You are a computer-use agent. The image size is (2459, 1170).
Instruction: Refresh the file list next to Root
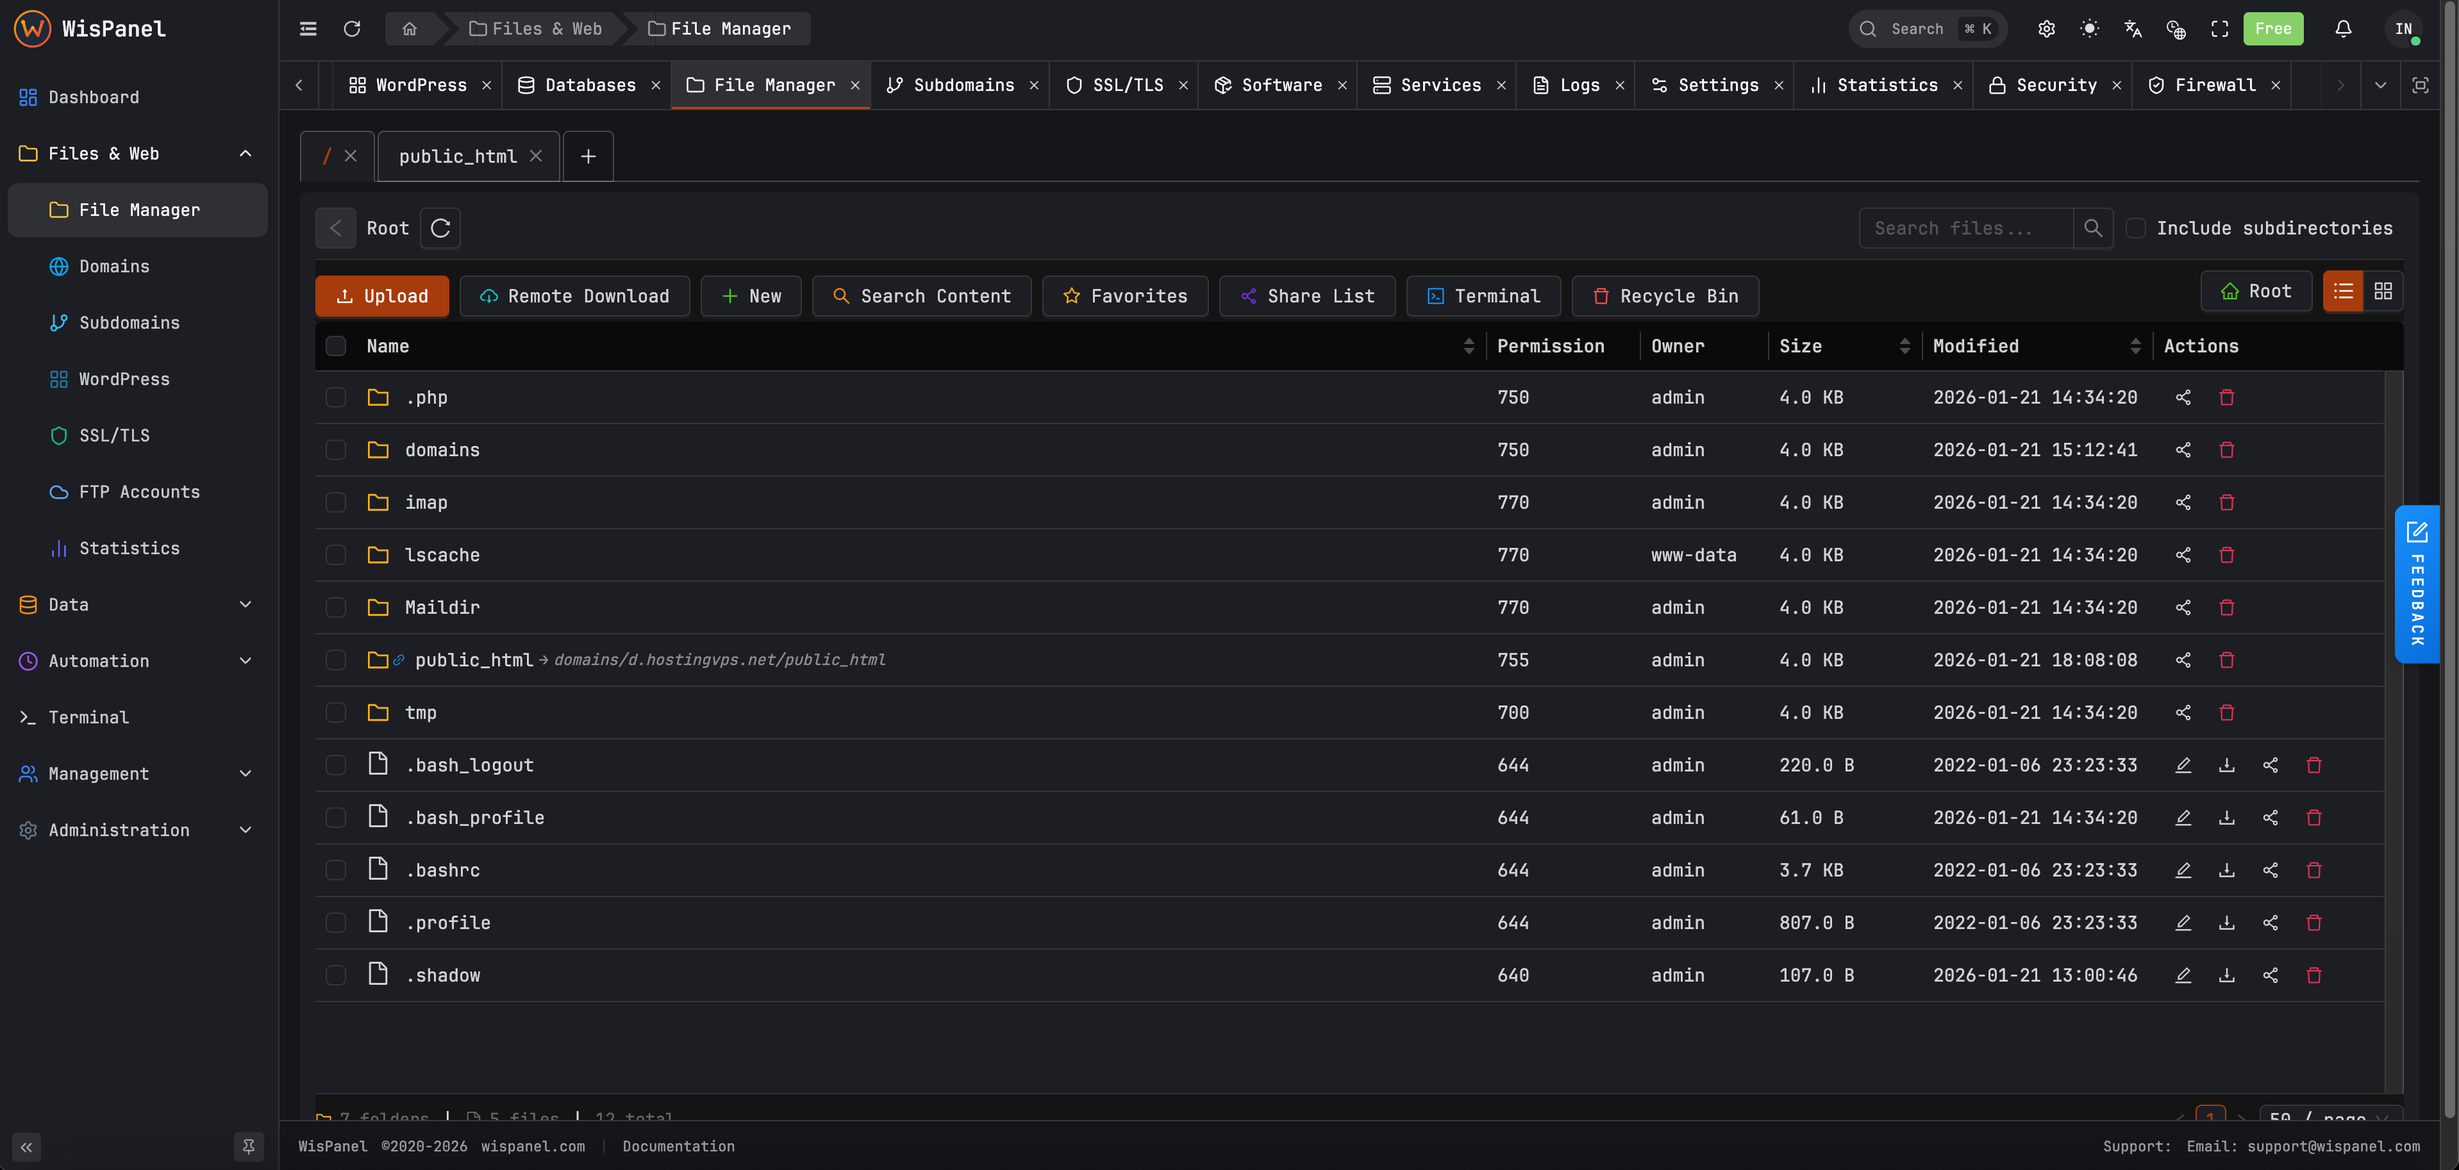tap(440, 228)
